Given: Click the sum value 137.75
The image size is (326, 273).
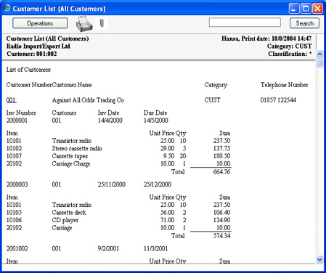Looking at the screenshot, I should (x=221, y=148).
